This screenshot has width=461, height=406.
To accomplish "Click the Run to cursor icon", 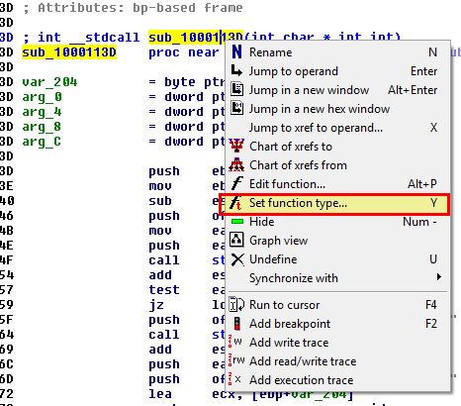I will [236, 304].
